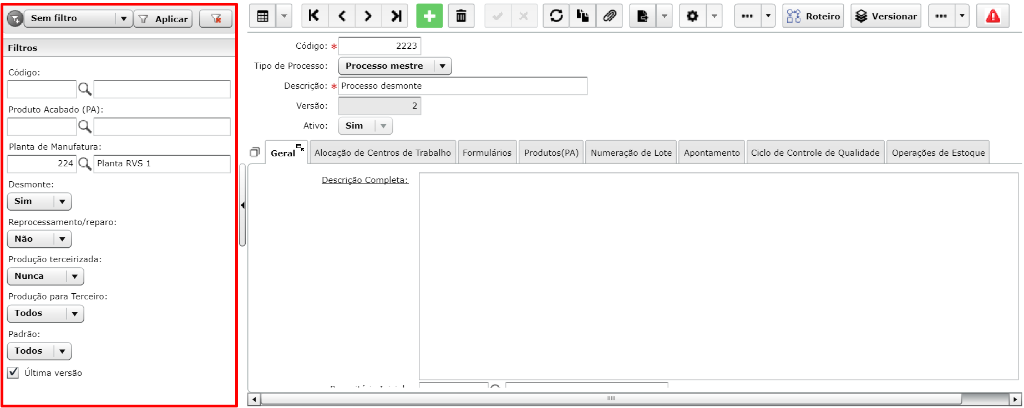
Task: Click the Descrição field Processo desmonte
Action: click(x=463, y=86)
